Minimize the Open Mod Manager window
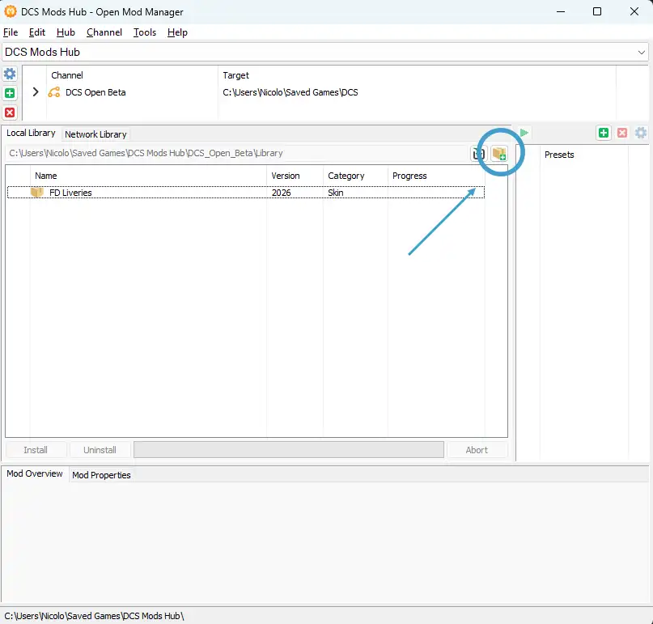This screenshot has width=653, height=624. 561,11
